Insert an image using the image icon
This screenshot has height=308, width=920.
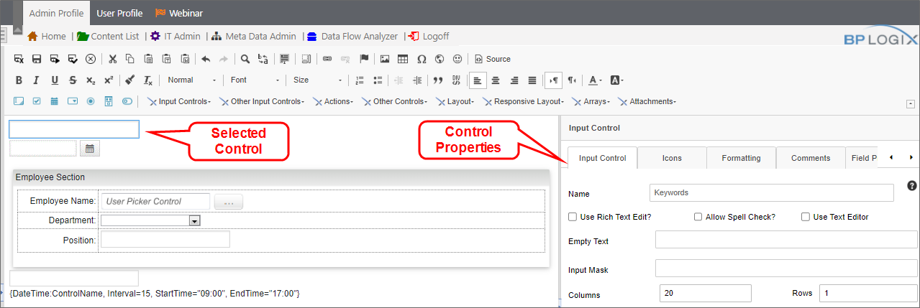tap(385, 59)
